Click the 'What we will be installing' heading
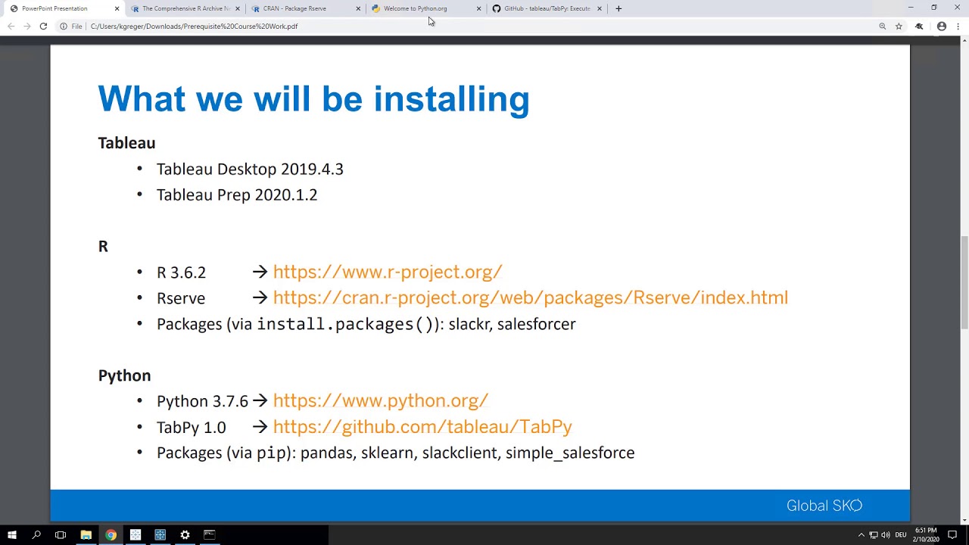The height and width of the screenshot is (545, 969). point(313,99)
